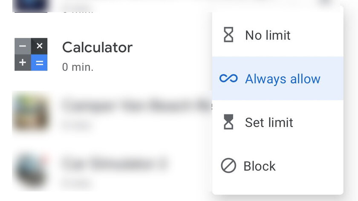This screenshot has width=358, height=201.
Task: Pick Set limit from the popup menu
Action: (277, 122)
